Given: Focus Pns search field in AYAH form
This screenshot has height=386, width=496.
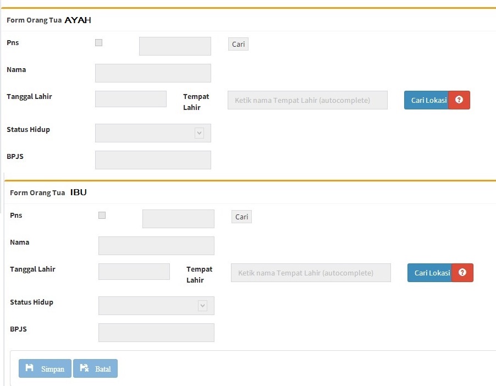Looking at the screenshot, I should 175,46.
